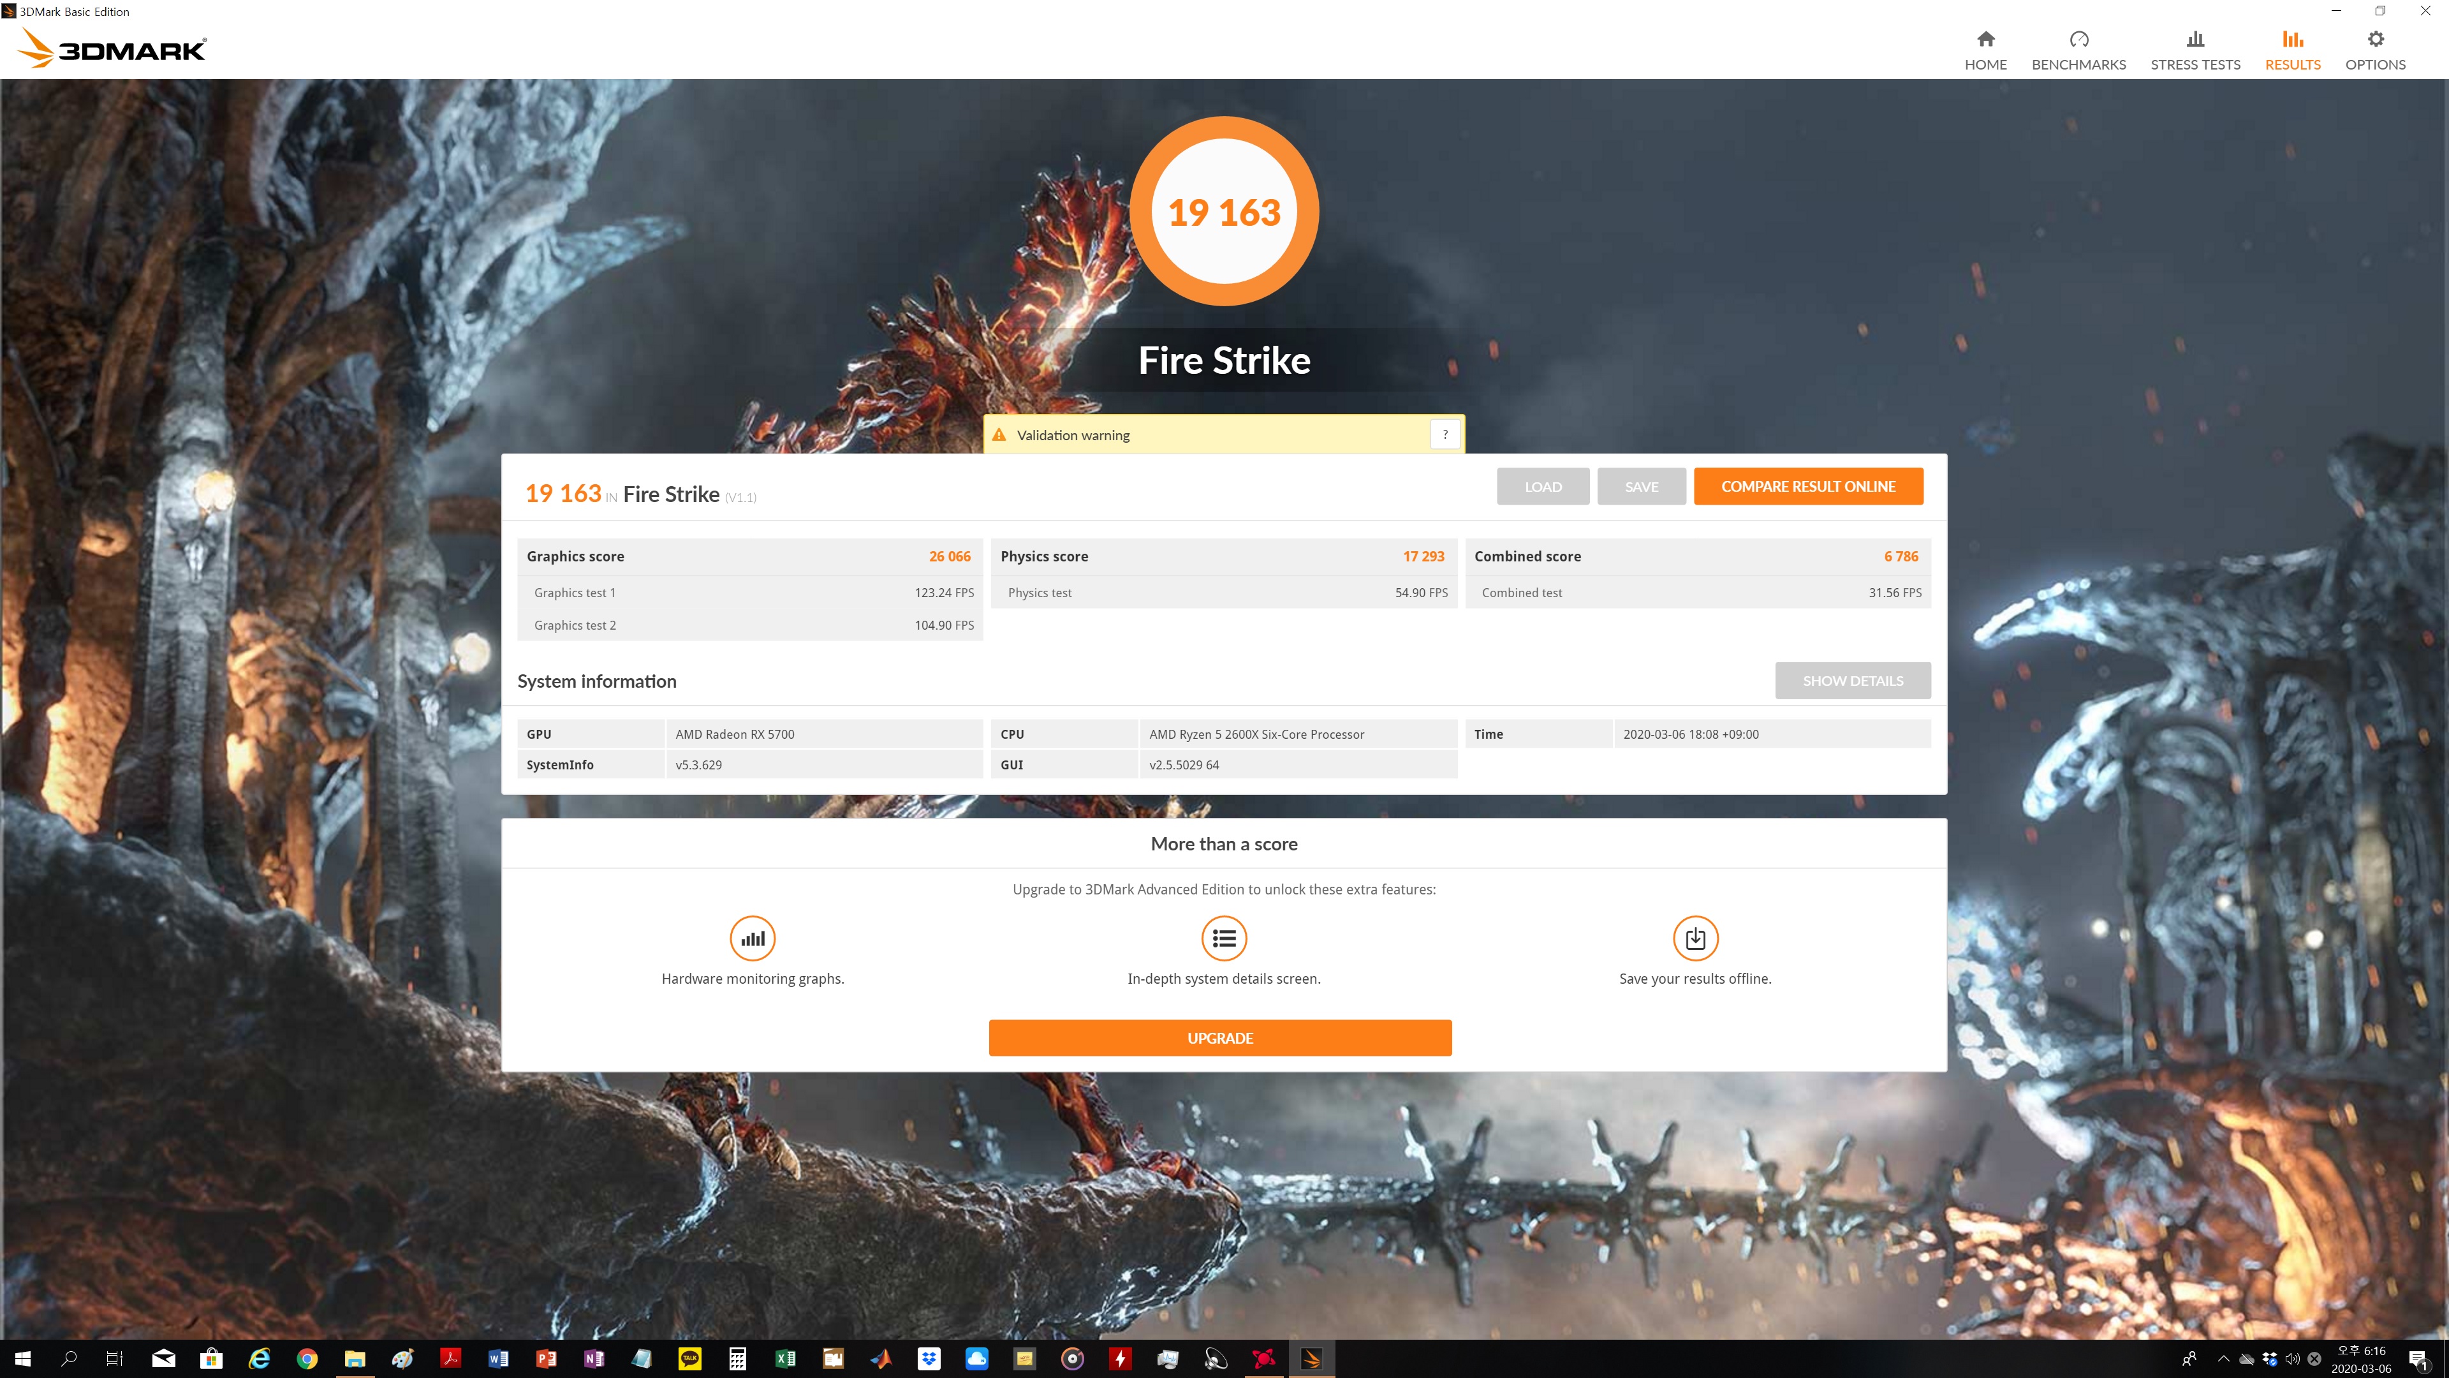Viewport: 2449px width, 1378px height.
Task: Click the validation warning question mark
Action: 1445,434
